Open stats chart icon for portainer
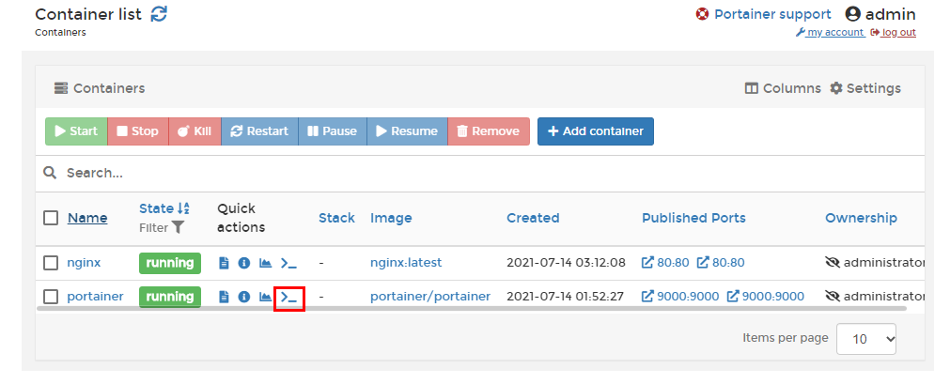The width and height of the screenshot is (950, 384). coord(265,297)
